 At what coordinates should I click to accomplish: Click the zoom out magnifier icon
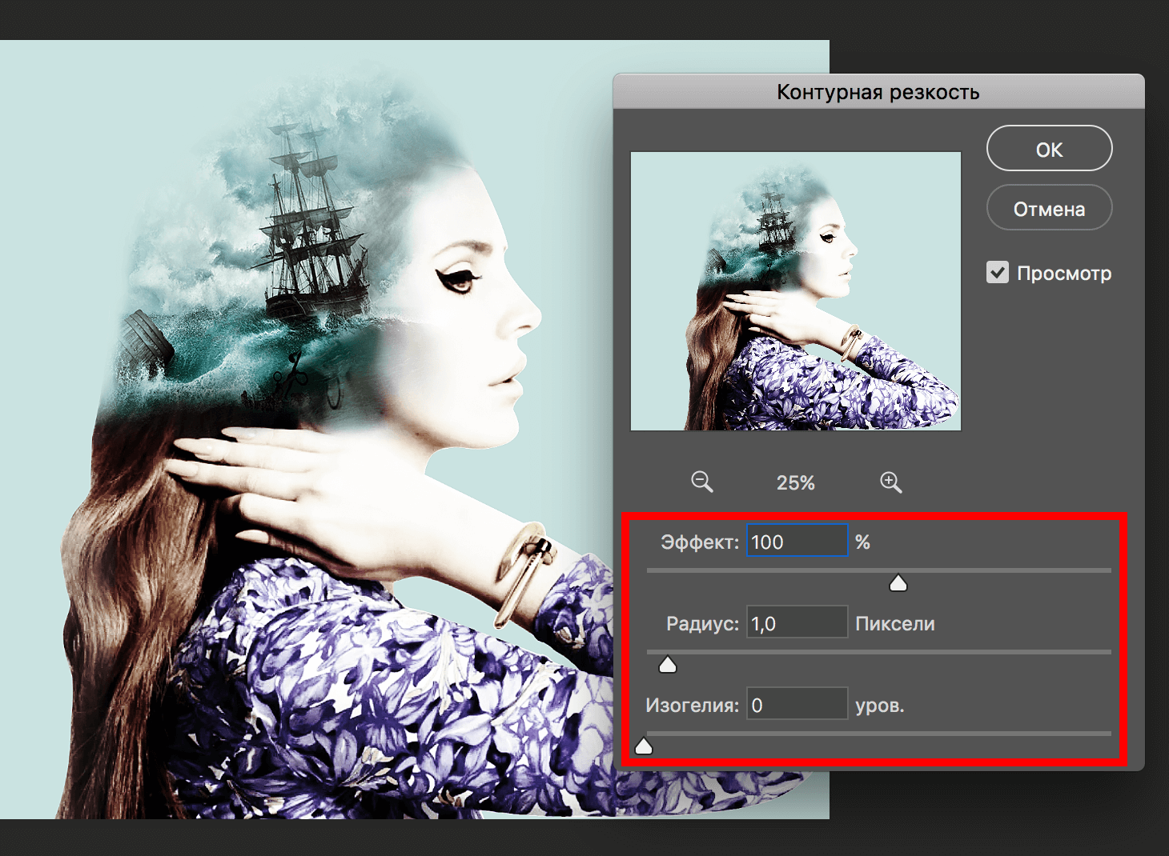(701, 482)
